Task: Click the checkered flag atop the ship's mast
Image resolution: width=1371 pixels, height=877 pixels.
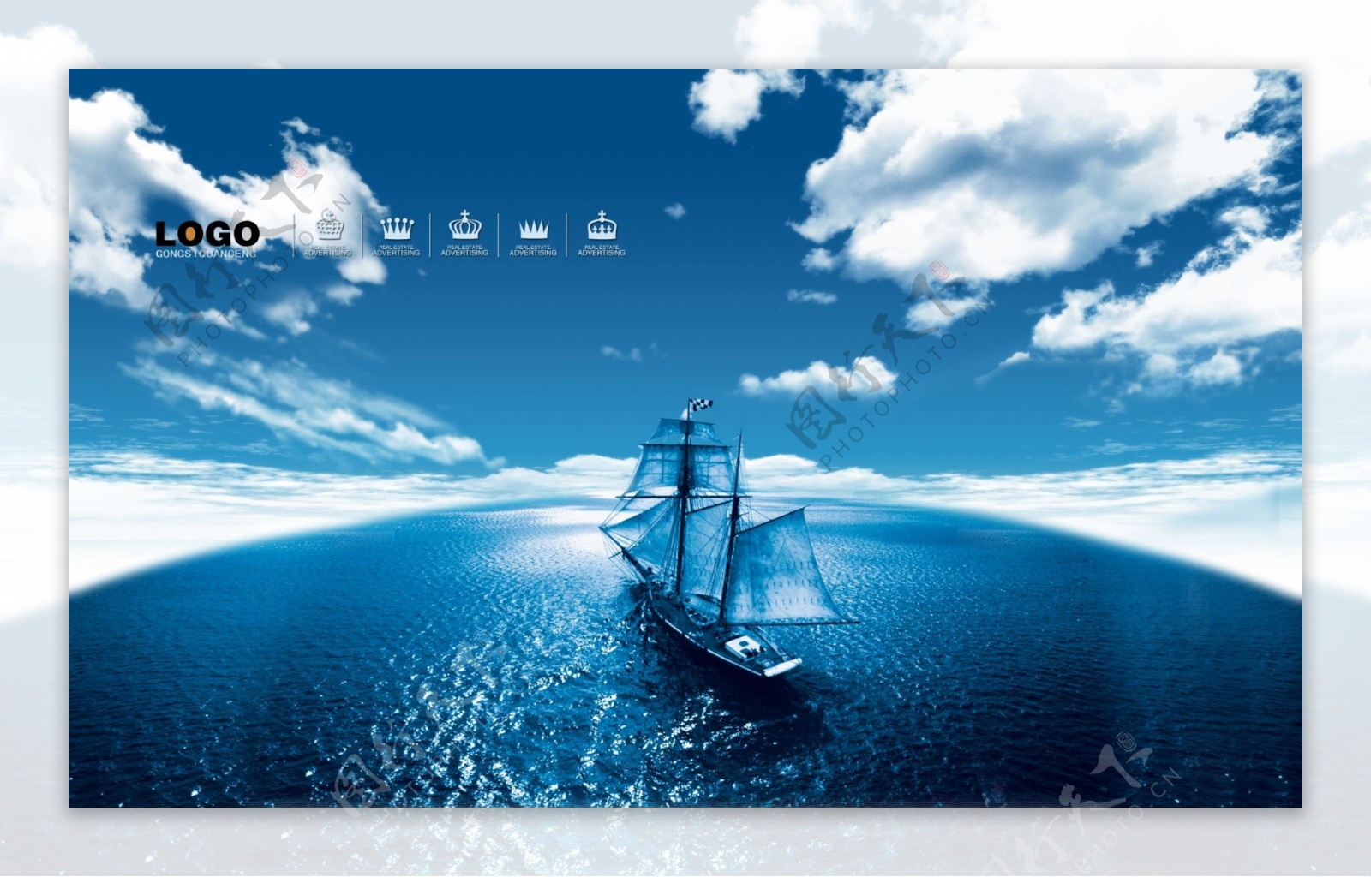Action: 700,404
